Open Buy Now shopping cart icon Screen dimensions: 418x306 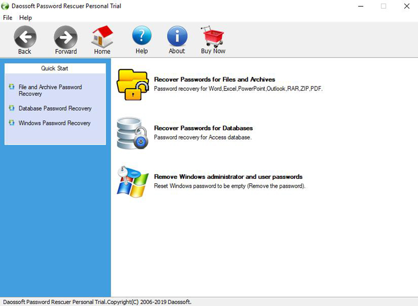[212, 37]
